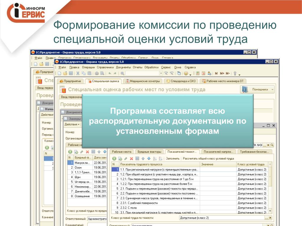The width and height of the screenshot is (302, 226).
Task: Click the Cut scissors icon in the main toolbar
Action: coord(78,73)
